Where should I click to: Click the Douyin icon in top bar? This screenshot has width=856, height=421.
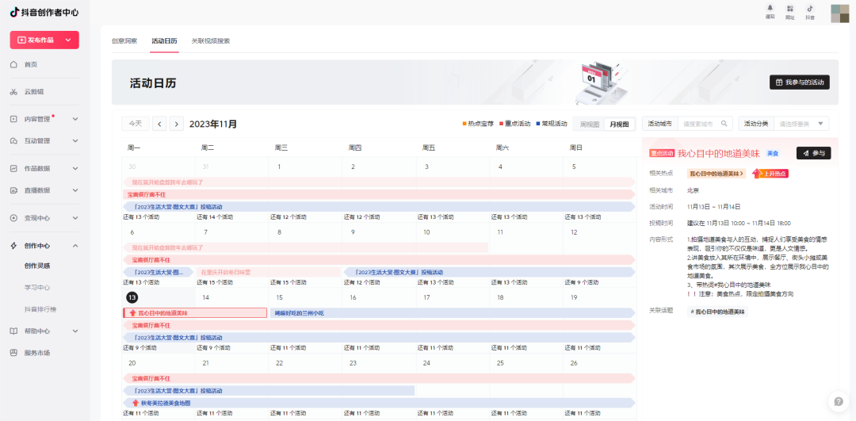[810, 9]
